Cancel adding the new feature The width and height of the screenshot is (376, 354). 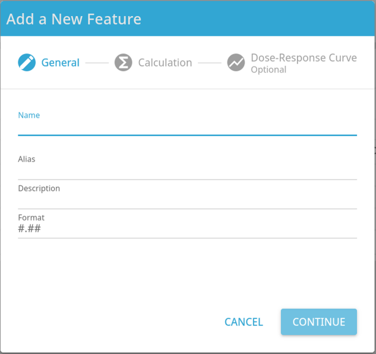(x=244, y=322)
